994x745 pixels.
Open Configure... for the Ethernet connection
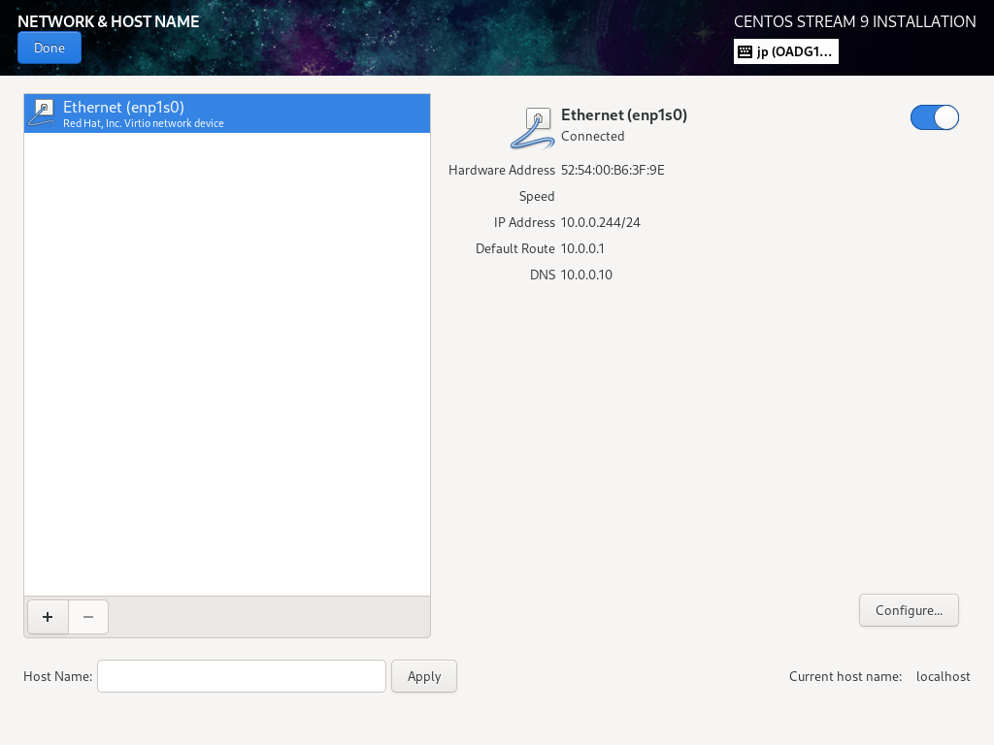[x=909, y=610]
